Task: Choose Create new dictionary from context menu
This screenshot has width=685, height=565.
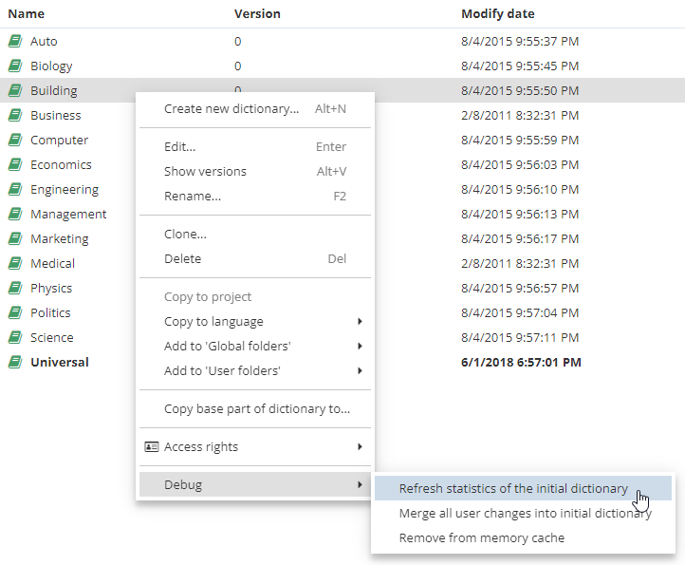Action: click(231, 109)
